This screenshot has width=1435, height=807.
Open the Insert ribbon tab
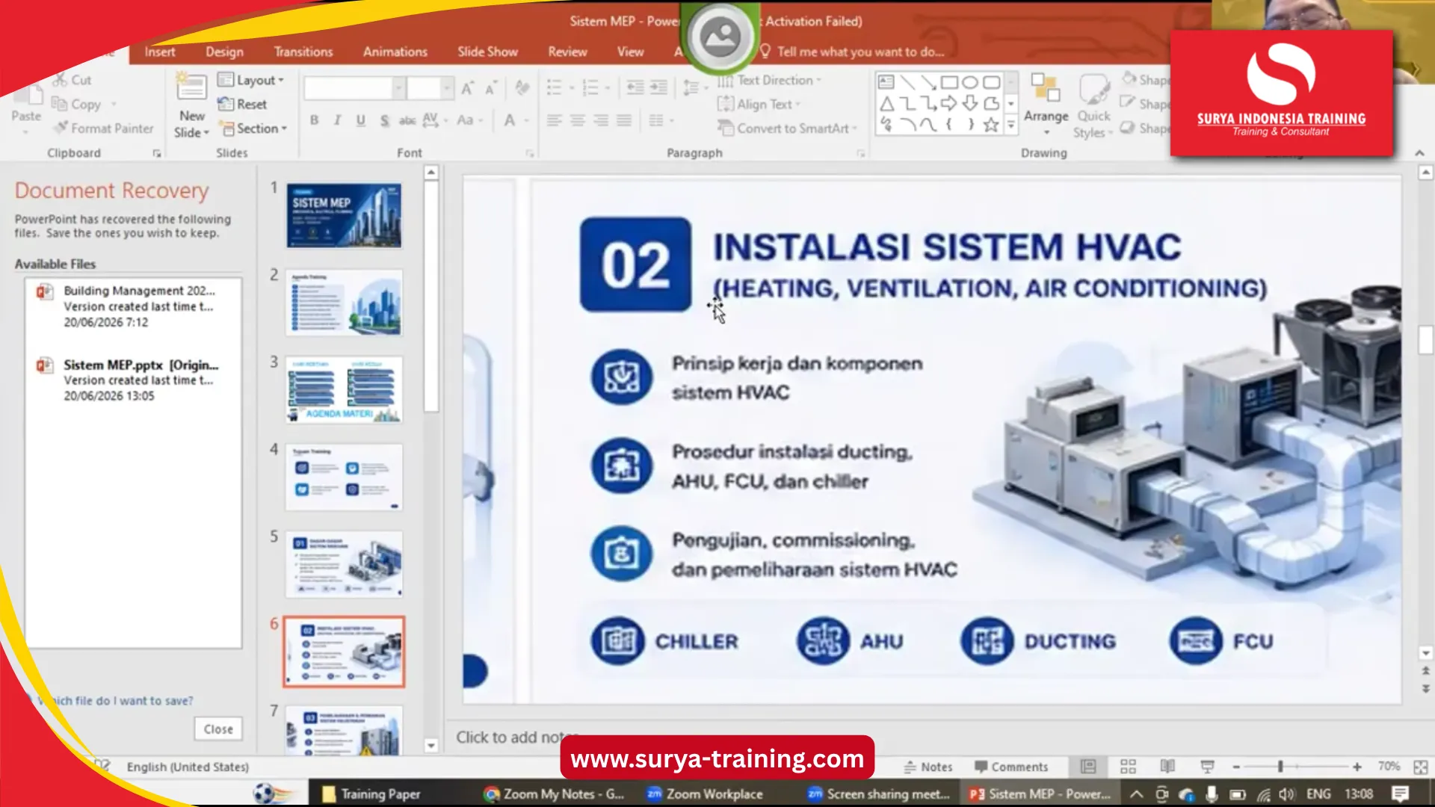tap(160, 52)
